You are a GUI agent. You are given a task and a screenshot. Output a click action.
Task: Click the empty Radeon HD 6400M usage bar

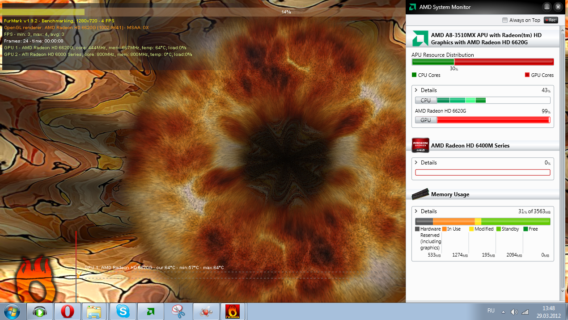pyautogui.click(x=483, y=173)
